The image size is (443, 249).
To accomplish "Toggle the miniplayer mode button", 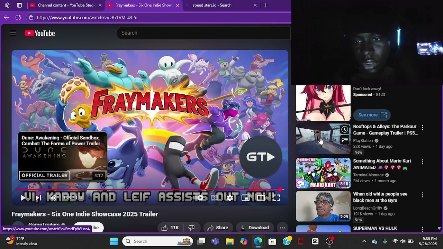I will pos(245,198).
